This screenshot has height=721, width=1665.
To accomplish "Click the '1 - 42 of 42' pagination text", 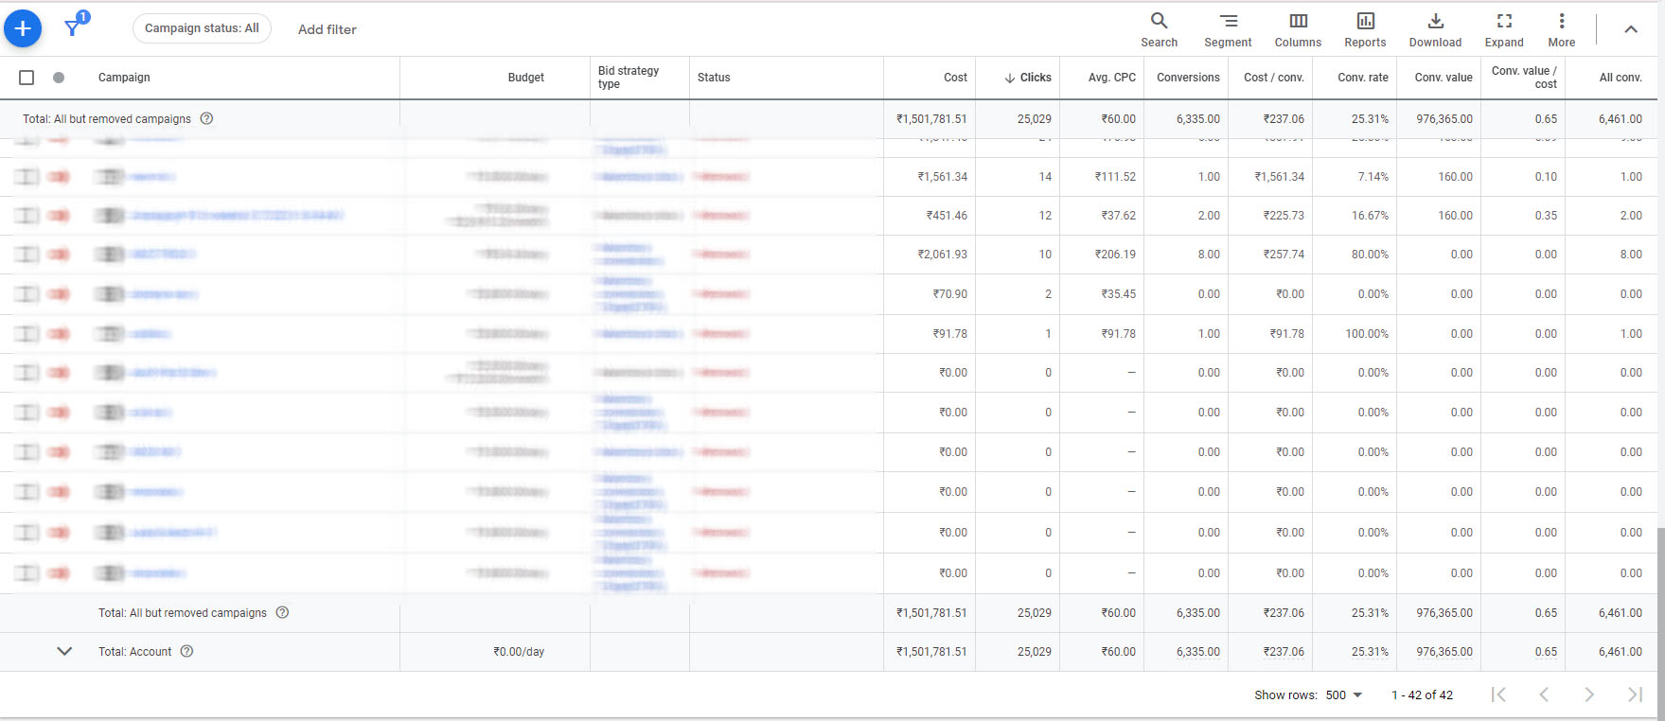I will [x=1422, y=695].
